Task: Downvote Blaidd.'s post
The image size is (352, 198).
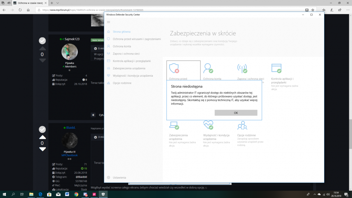Action: (43, 149)
